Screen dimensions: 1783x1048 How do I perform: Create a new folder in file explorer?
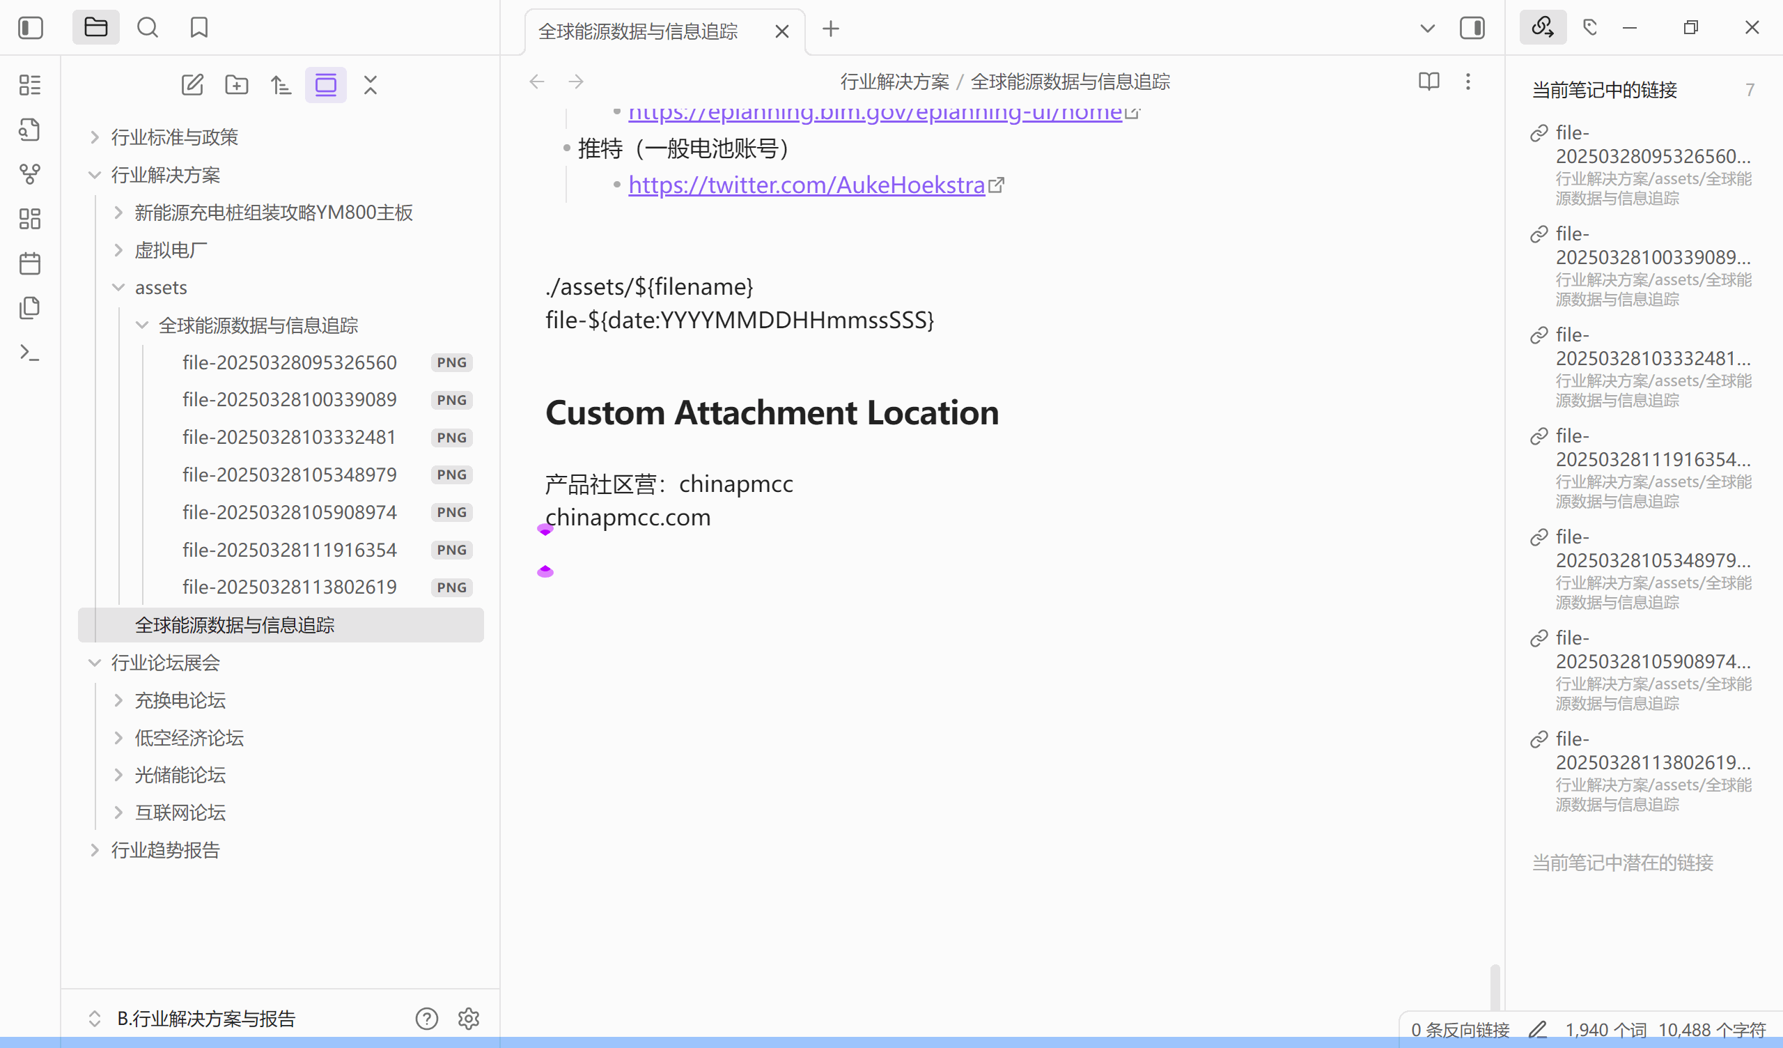pos(236,84)
